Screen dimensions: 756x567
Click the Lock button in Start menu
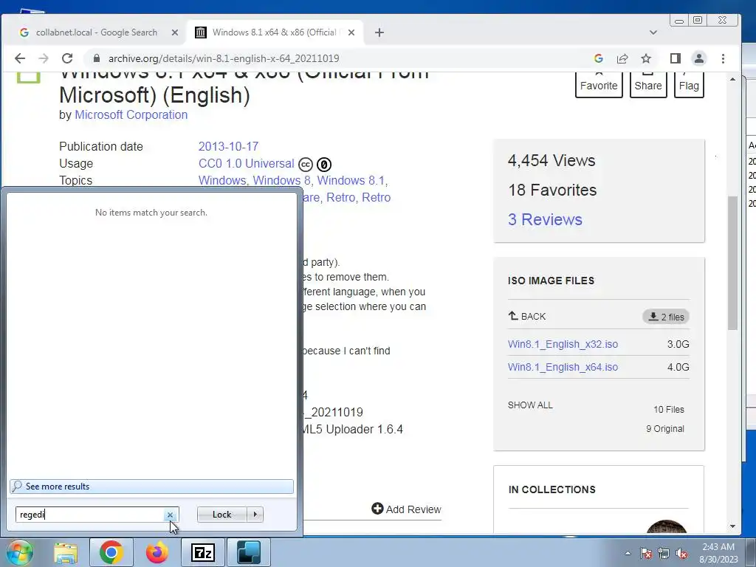[x=221, y=515]
